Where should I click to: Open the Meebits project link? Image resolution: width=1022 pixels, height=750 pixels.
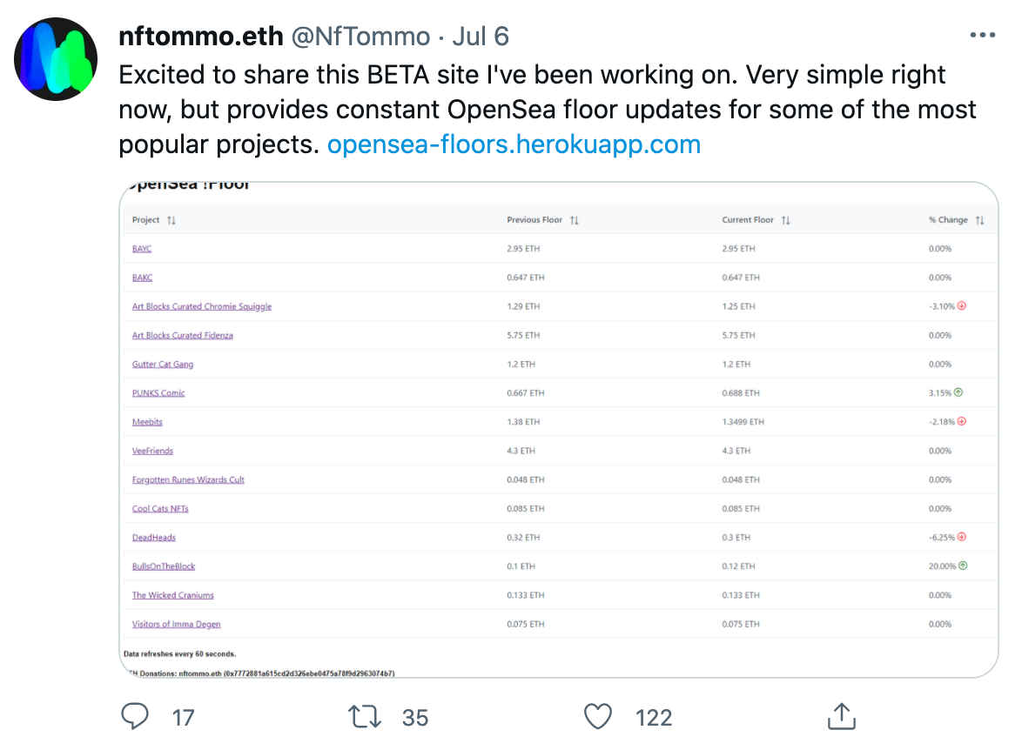[147, 422]
